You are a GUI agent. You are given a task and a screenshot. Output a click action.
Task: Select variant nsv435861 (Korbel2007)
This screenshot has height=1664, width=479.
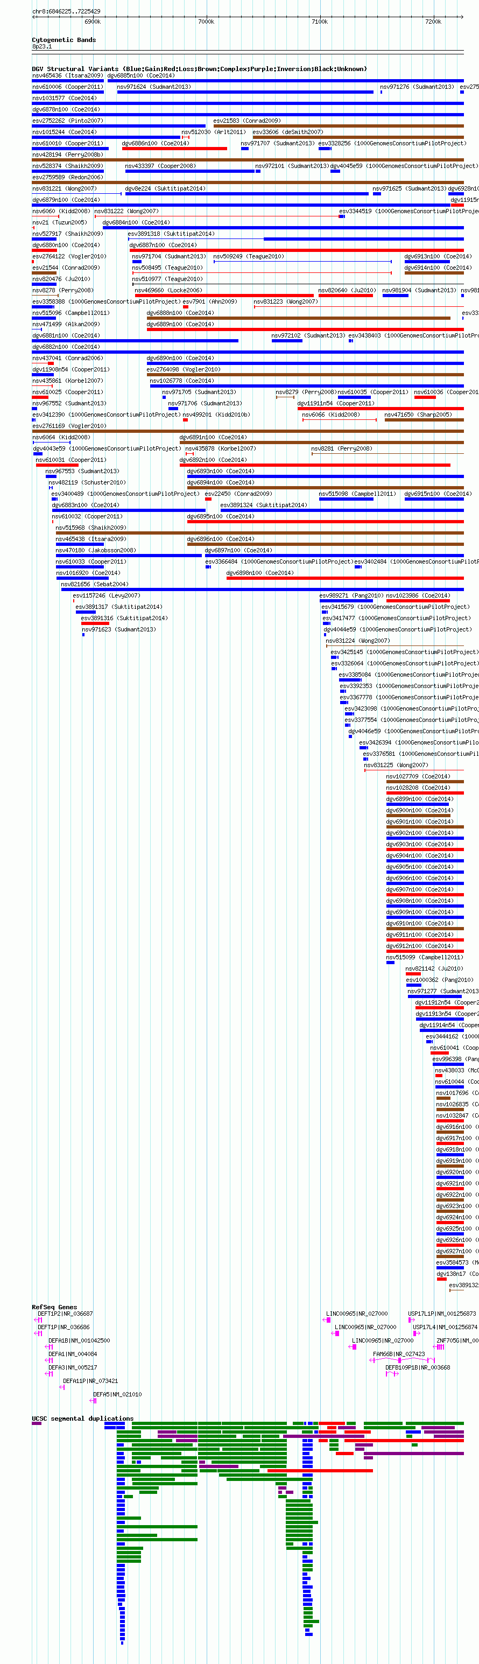68,381
